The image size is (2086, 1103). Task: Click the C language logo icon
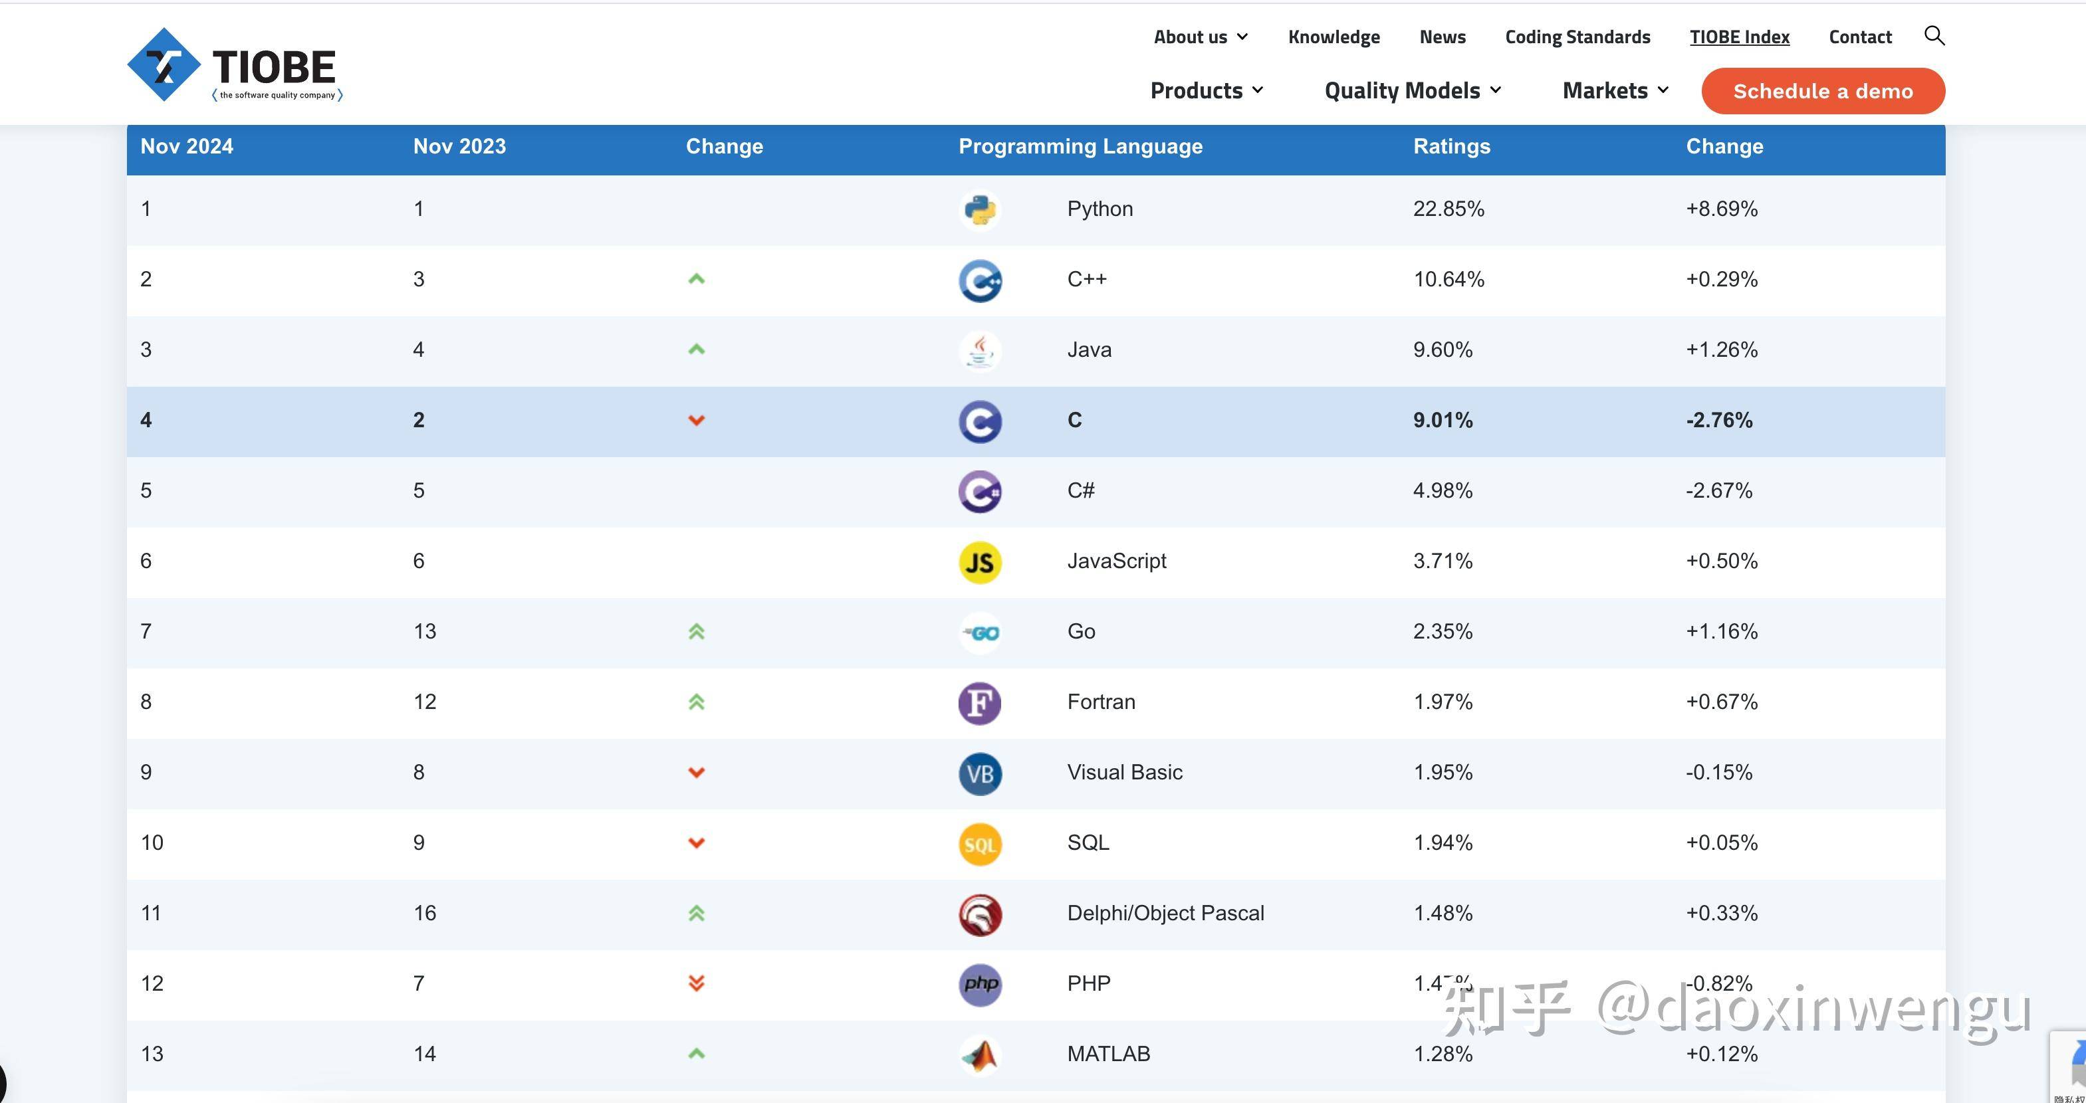[980, 421]
